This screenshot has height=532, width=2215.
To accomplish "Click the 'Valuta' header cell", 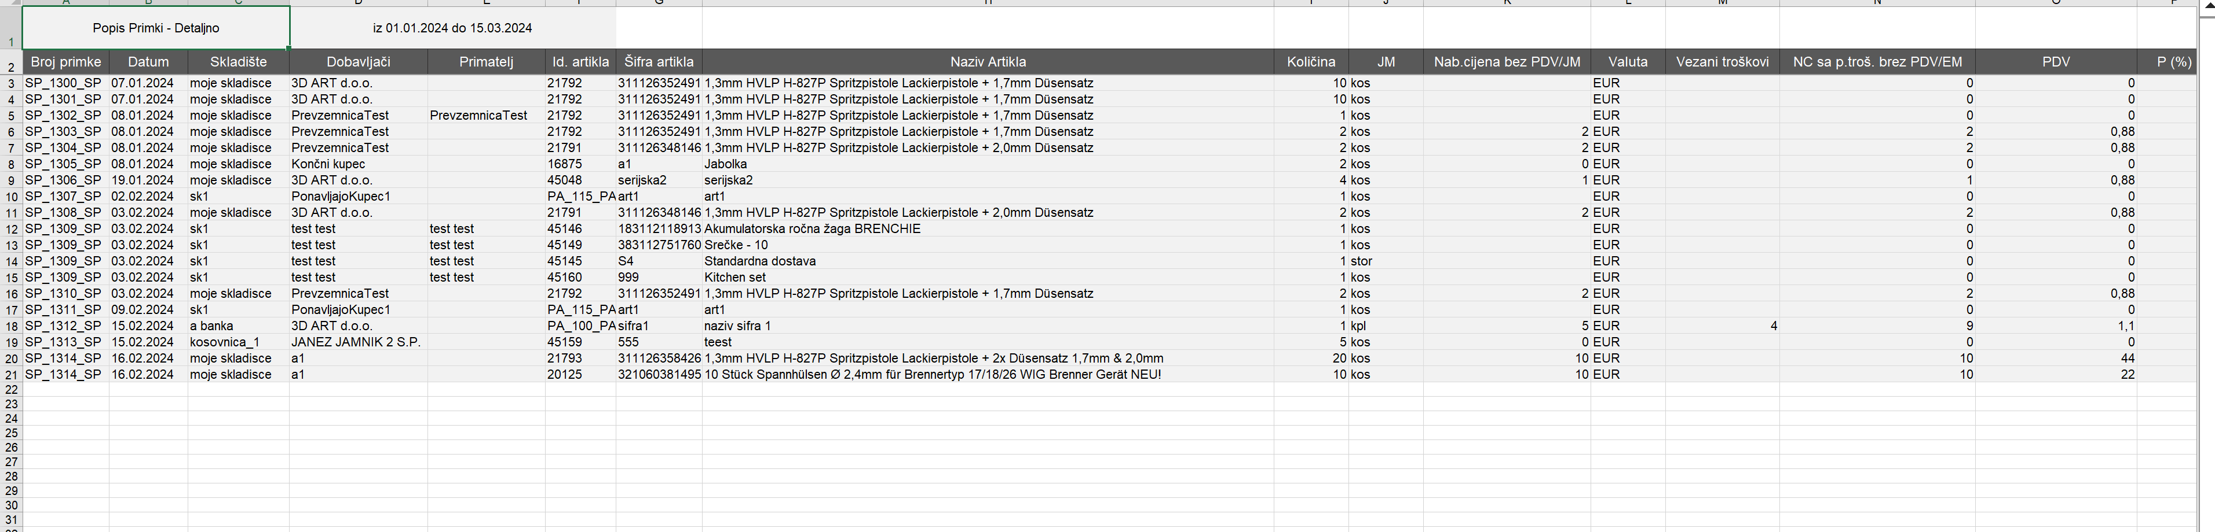I will (x=1628, y=62).
